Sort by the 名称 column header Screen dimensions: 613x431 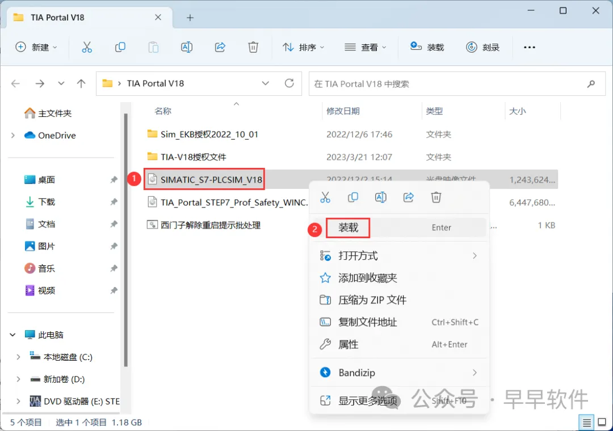[x=163, y=111]
